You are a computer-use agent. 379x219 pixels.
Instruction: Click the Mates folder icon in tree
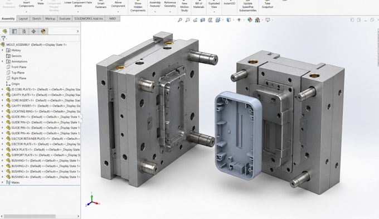(x=8, y=183)
